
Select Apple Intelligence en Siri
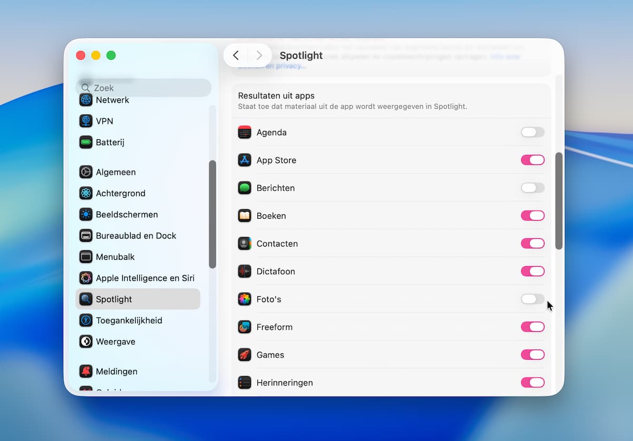(x=145, y=278)
